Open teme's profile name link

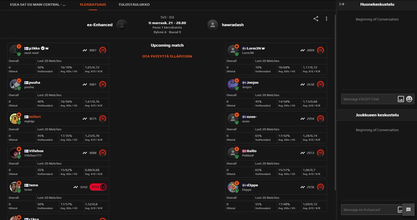coord(34,185)
